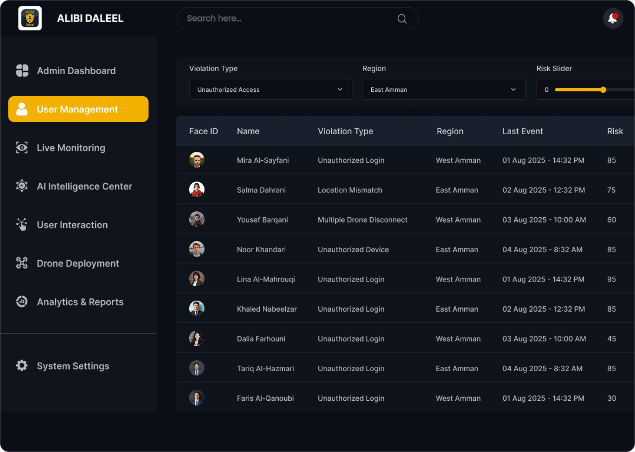Screen dimensions: 635x452
Task: Click the System Settings gear icon
Action: [x=22, y=365]
